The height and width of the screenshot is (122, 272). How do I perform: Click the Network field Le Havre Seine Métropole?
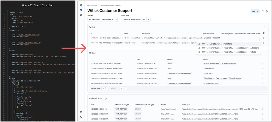click(x=133, y=19)
